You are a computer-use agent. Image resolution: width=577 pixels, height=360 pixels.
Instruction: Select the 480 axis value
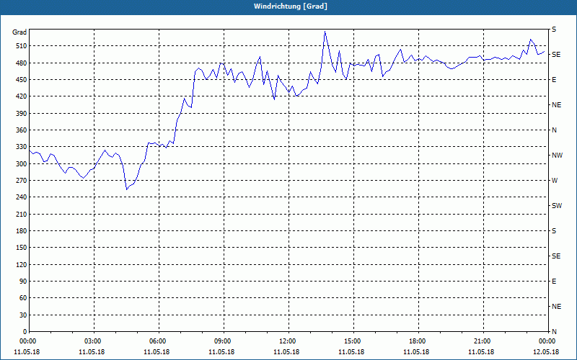(x=22, y=63)
